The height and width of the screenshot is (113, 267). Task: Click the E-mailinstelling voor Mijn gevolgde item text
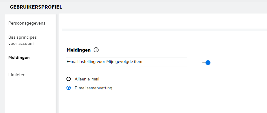pyautogui.click(x=104, y=62)
